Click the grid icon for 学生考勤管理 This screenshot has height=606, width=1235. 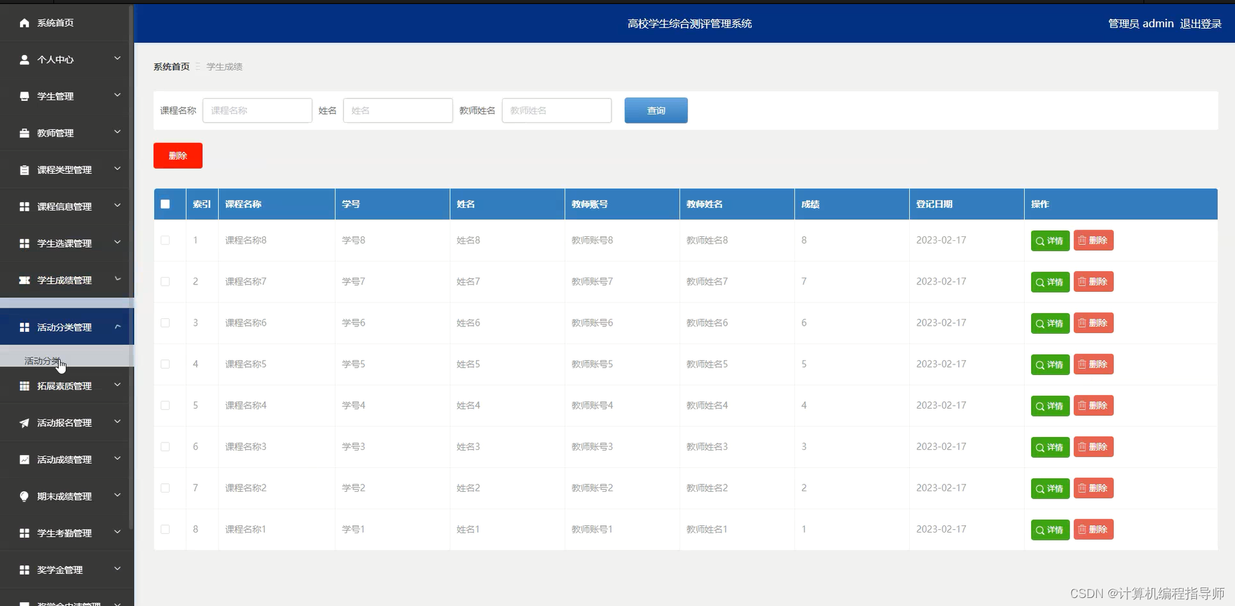pyautogui.click(x=25, y=533)
